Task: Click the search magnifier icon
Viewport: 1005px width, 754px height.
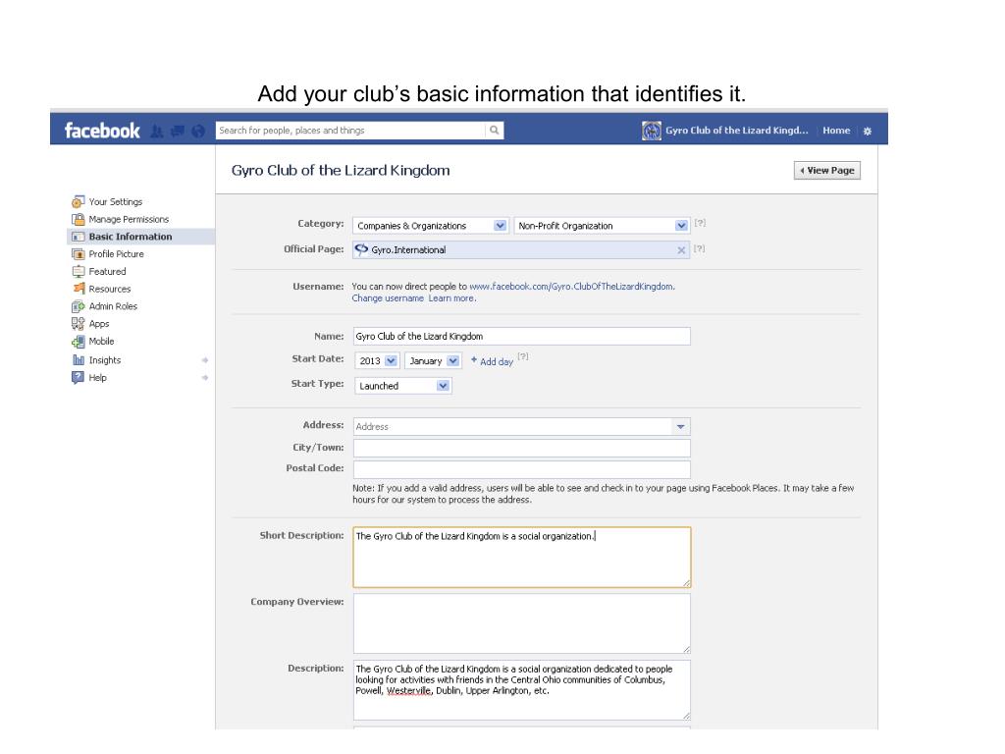Action: [495, 131]
